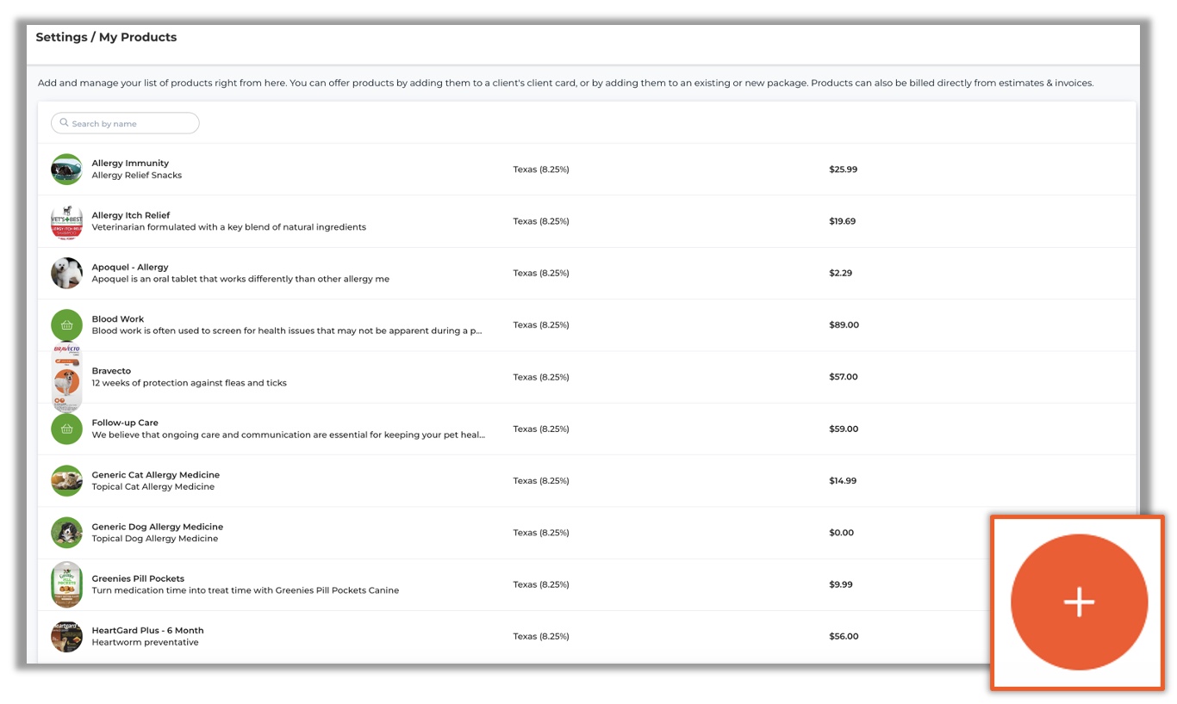Image resolution: width=1177 pixels, height=704 pixels.
Task: Select the HeartGard Plus - 6 Month title
Action: pyautogui.click(x=147, y=631)
